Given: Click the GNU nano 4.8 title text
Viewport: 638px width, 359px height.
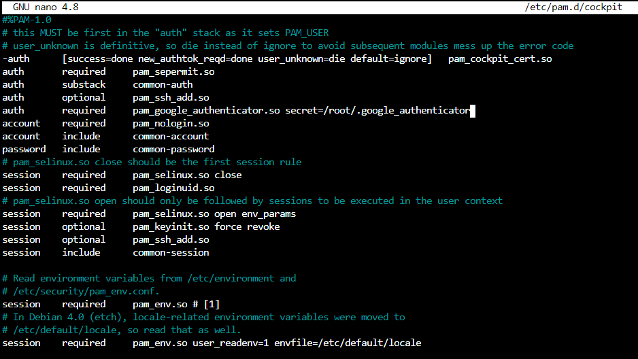Looking at the screenshot, I should [x=46, y=7].
